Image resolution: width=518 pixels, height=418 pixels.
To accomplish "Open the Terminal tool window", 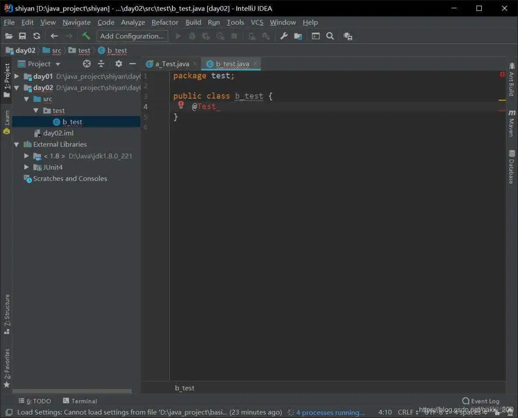I will coord(80,401).
